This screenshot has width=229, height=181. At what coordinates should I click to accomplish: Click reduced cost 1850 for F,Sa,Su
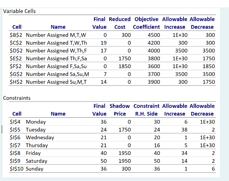point(125,66)
